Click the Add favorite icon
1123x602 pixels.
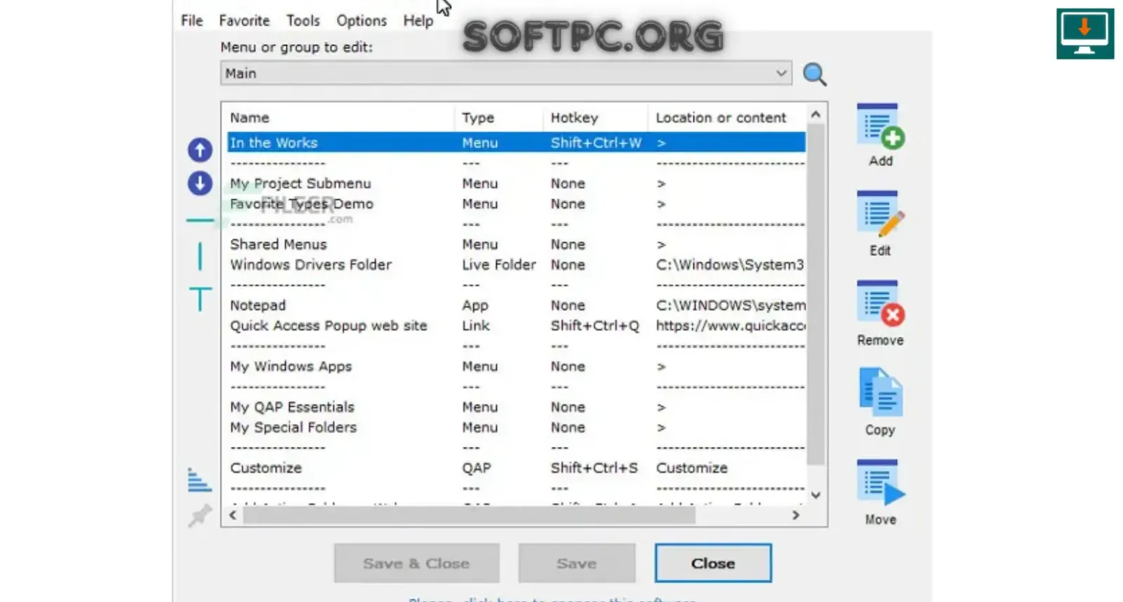pos(880,127)
